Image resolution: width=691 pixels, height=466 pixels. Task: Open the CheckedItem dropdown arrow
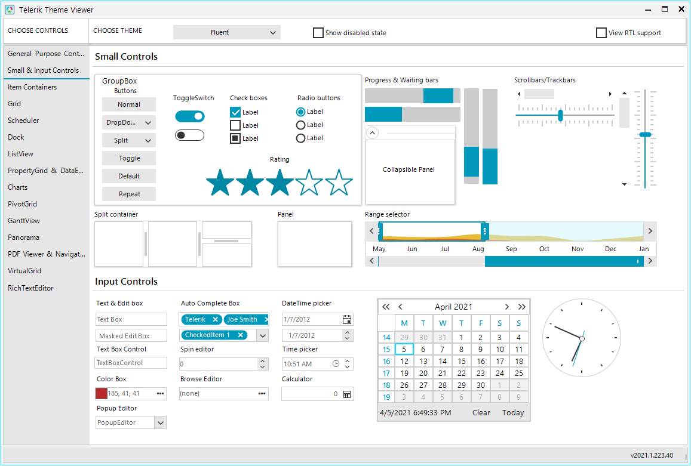pos(263,335)
